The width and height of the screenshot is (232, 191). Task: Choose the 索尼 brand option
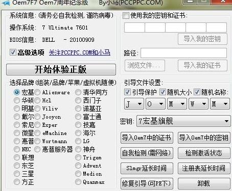tap(17, 125)
